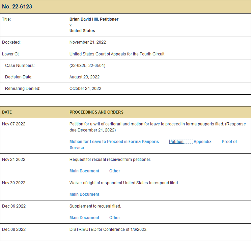Open Other document for Nov 21 recusal request
The height and width of the screenshot is (241, 251).
coord(115,171)
